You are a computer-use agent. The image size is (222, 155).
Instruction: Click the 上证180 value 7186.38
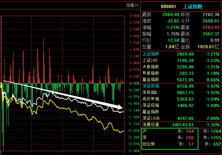[185, 60]
